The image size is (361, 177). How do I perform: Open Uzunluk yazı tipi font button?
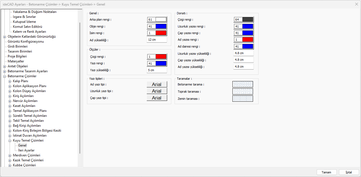click(x=157, y=91)
